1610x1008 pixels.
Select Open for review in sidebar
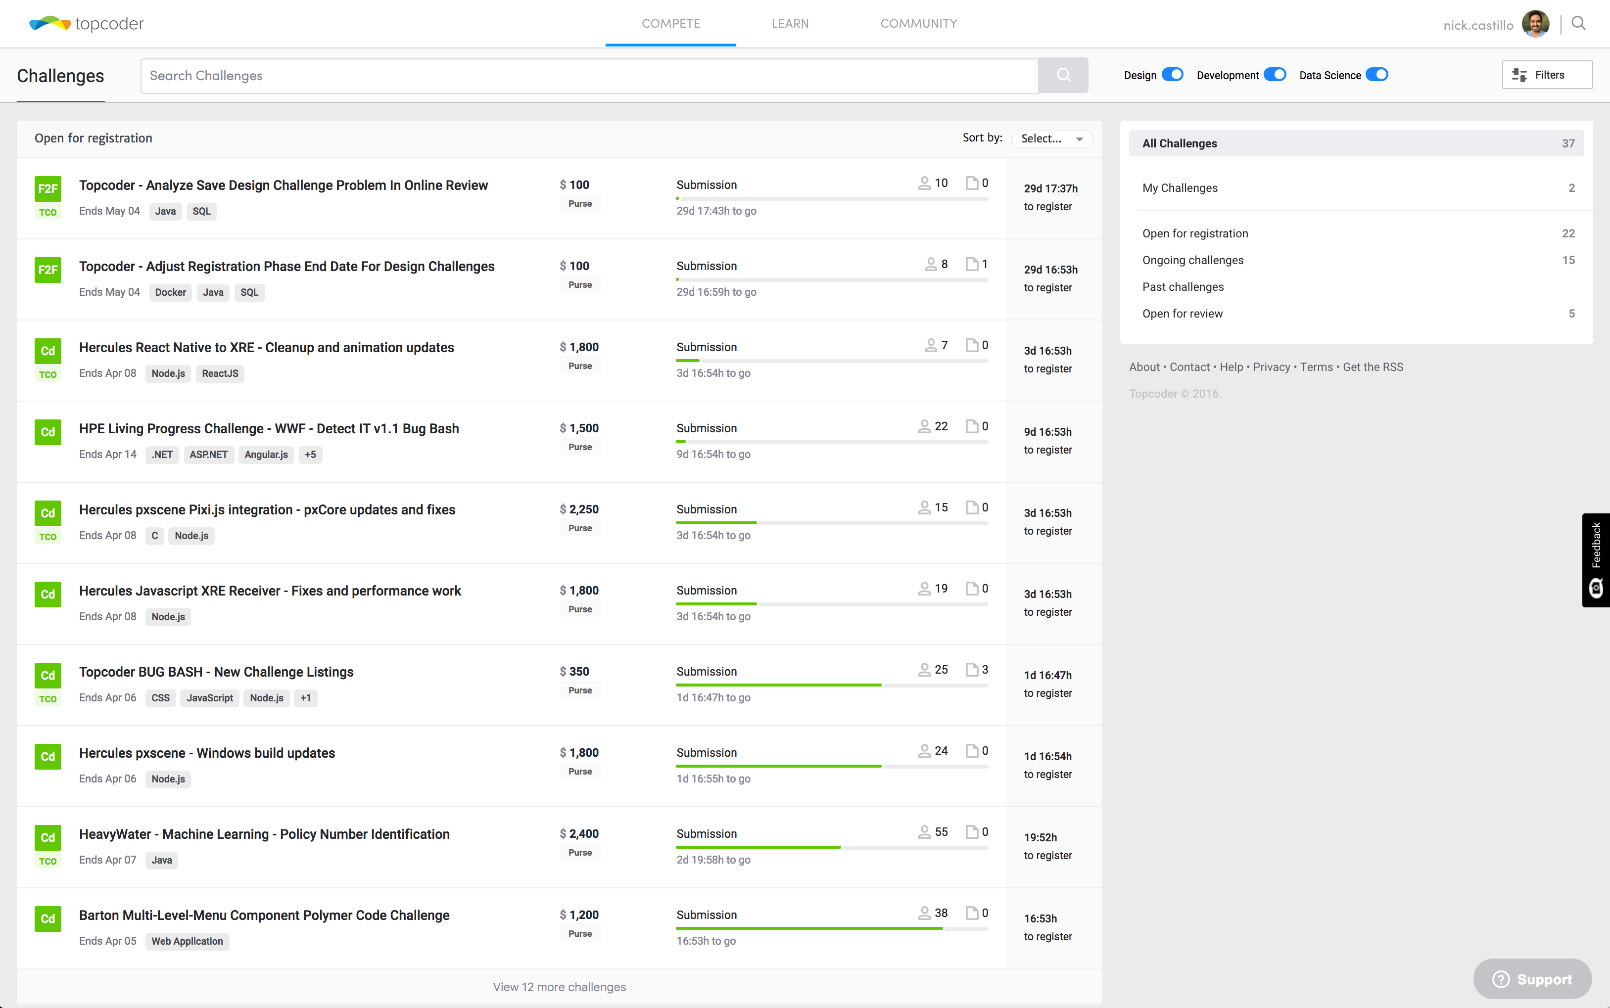click(1356, 314)
